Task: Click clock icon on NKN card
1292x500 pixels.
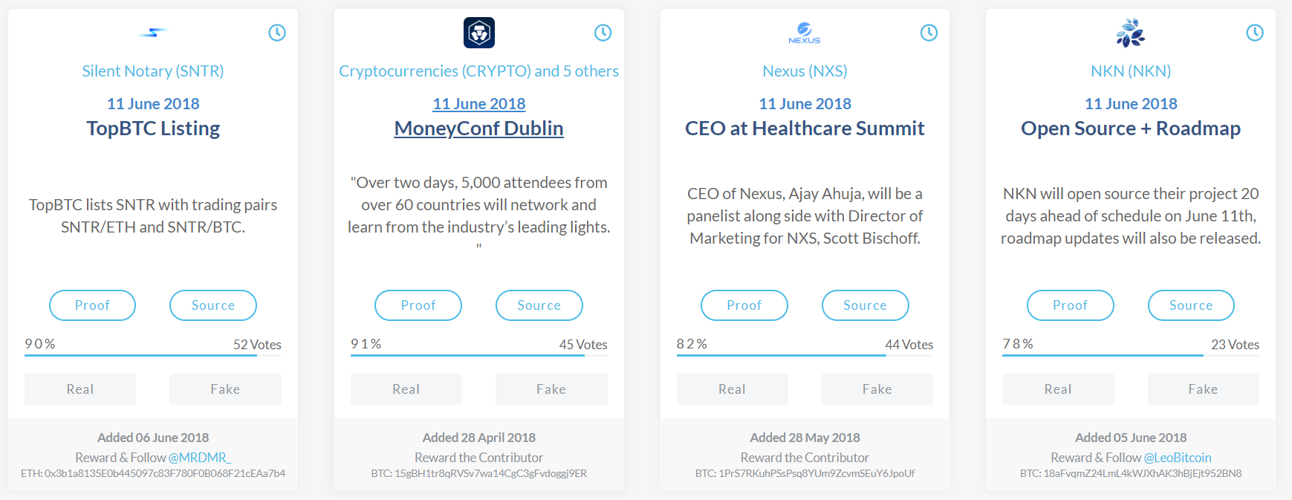Action: click(1255, 33)
